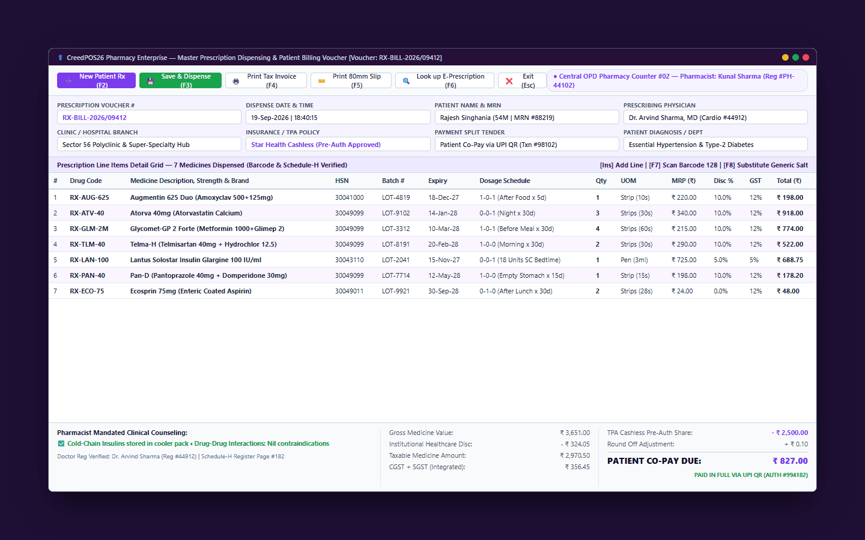Screen dimensions: 865x540
Task: Click the Patient Diagnosis / Dept field
Action: (x=715, y=145)
